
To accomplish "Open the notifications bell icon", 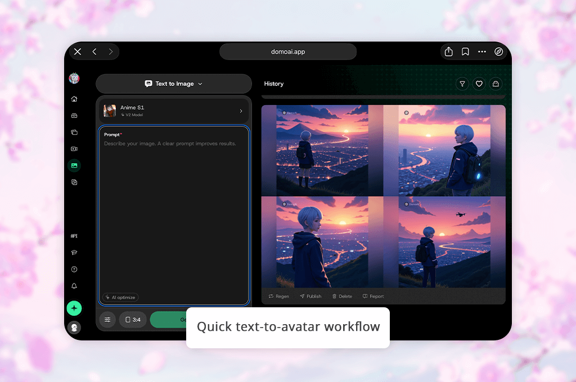I will coord(74,286).
